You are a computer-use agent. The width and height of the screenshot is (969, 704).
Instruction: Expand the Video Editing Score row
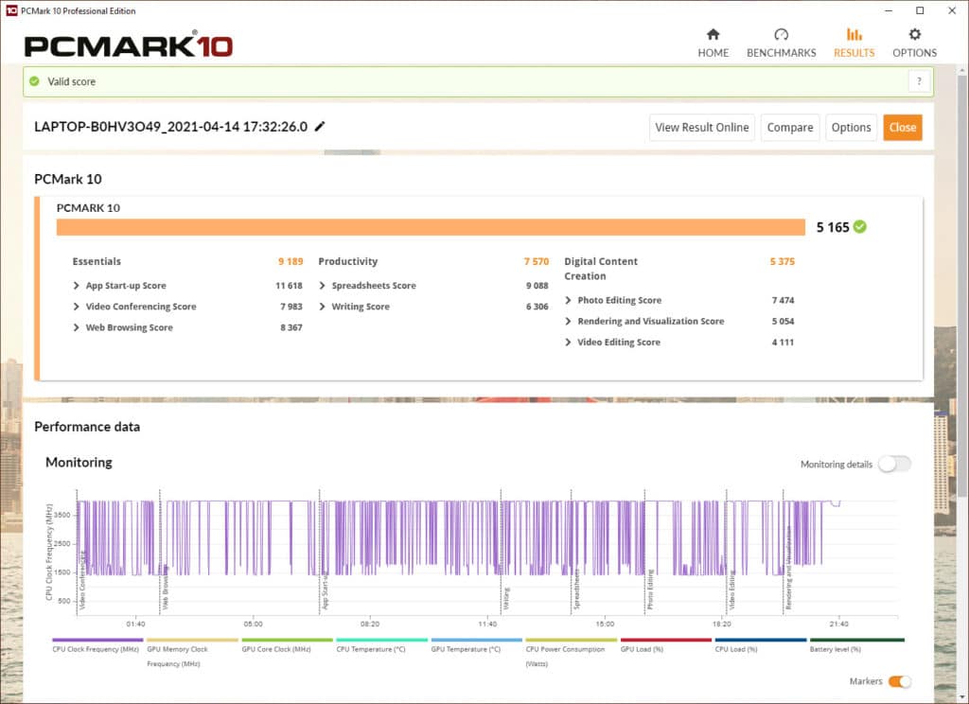pos(568,343)
